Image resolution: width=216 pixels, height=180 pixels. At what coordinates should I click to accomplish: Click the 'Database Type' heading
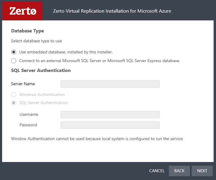tap(28, 31)
